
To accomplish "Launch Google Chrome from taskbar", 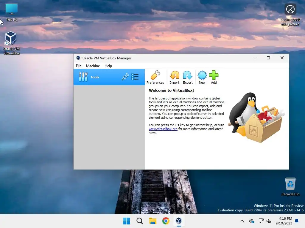I will (x=166, y=221).
